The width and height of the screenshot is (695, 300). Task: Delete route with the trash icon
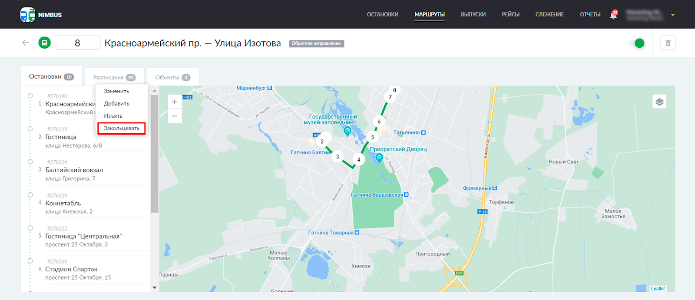[668, 43]
